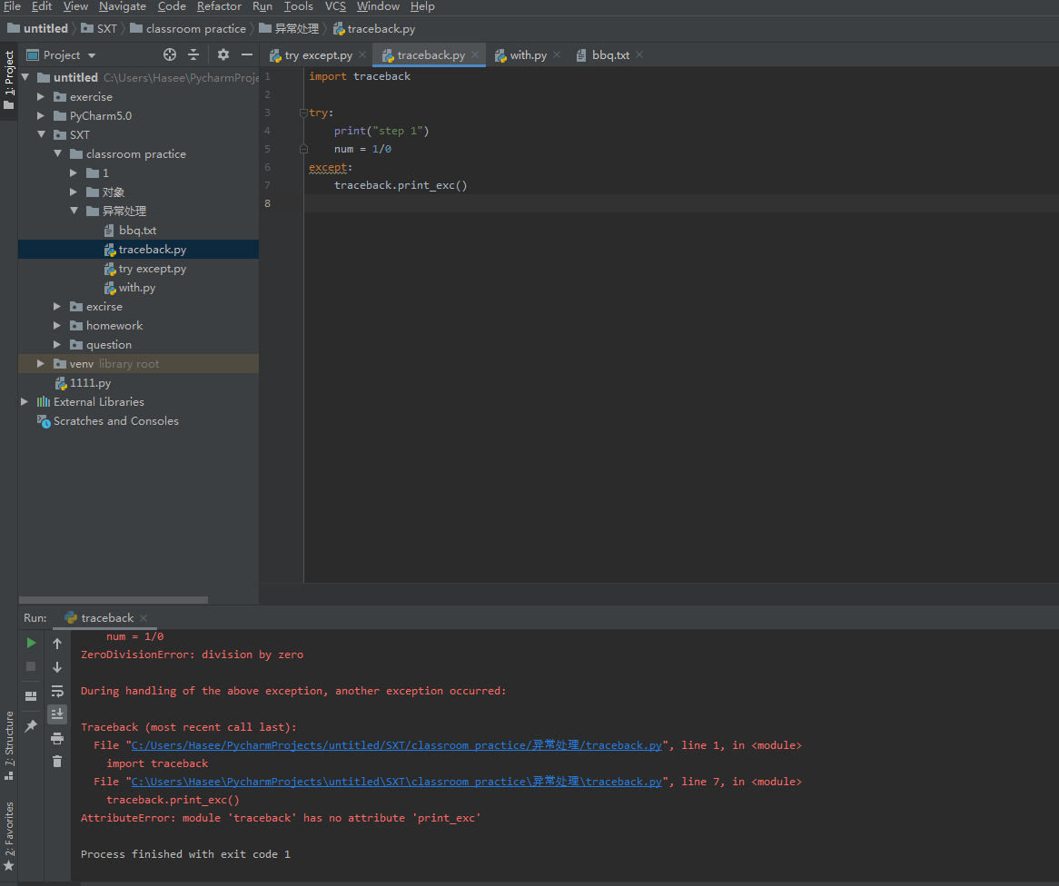Switch to the with.py tab
The image size is (1059, 886).
528,55
